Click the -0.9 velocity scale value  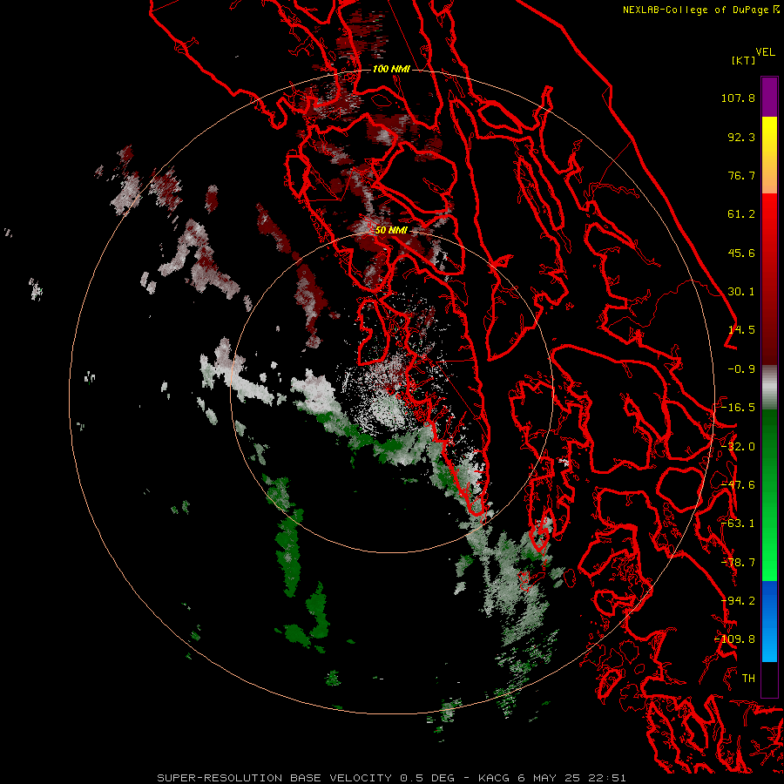(741, 369)
